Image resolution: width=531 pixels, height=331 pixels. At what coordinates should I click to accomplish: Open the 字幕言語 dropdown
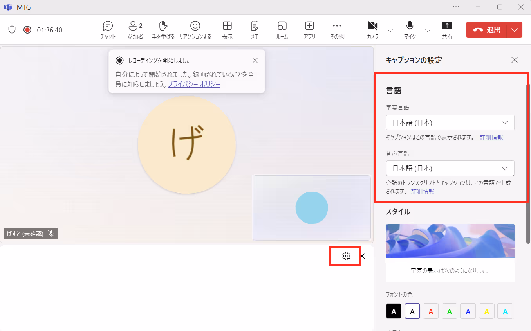[450, 122]
